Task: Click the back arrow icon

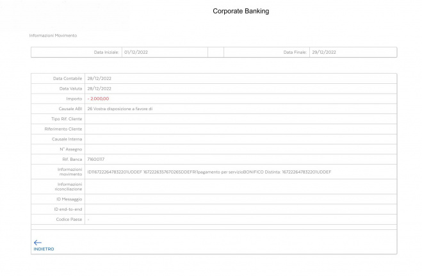Action: click(x=37, y=243)
